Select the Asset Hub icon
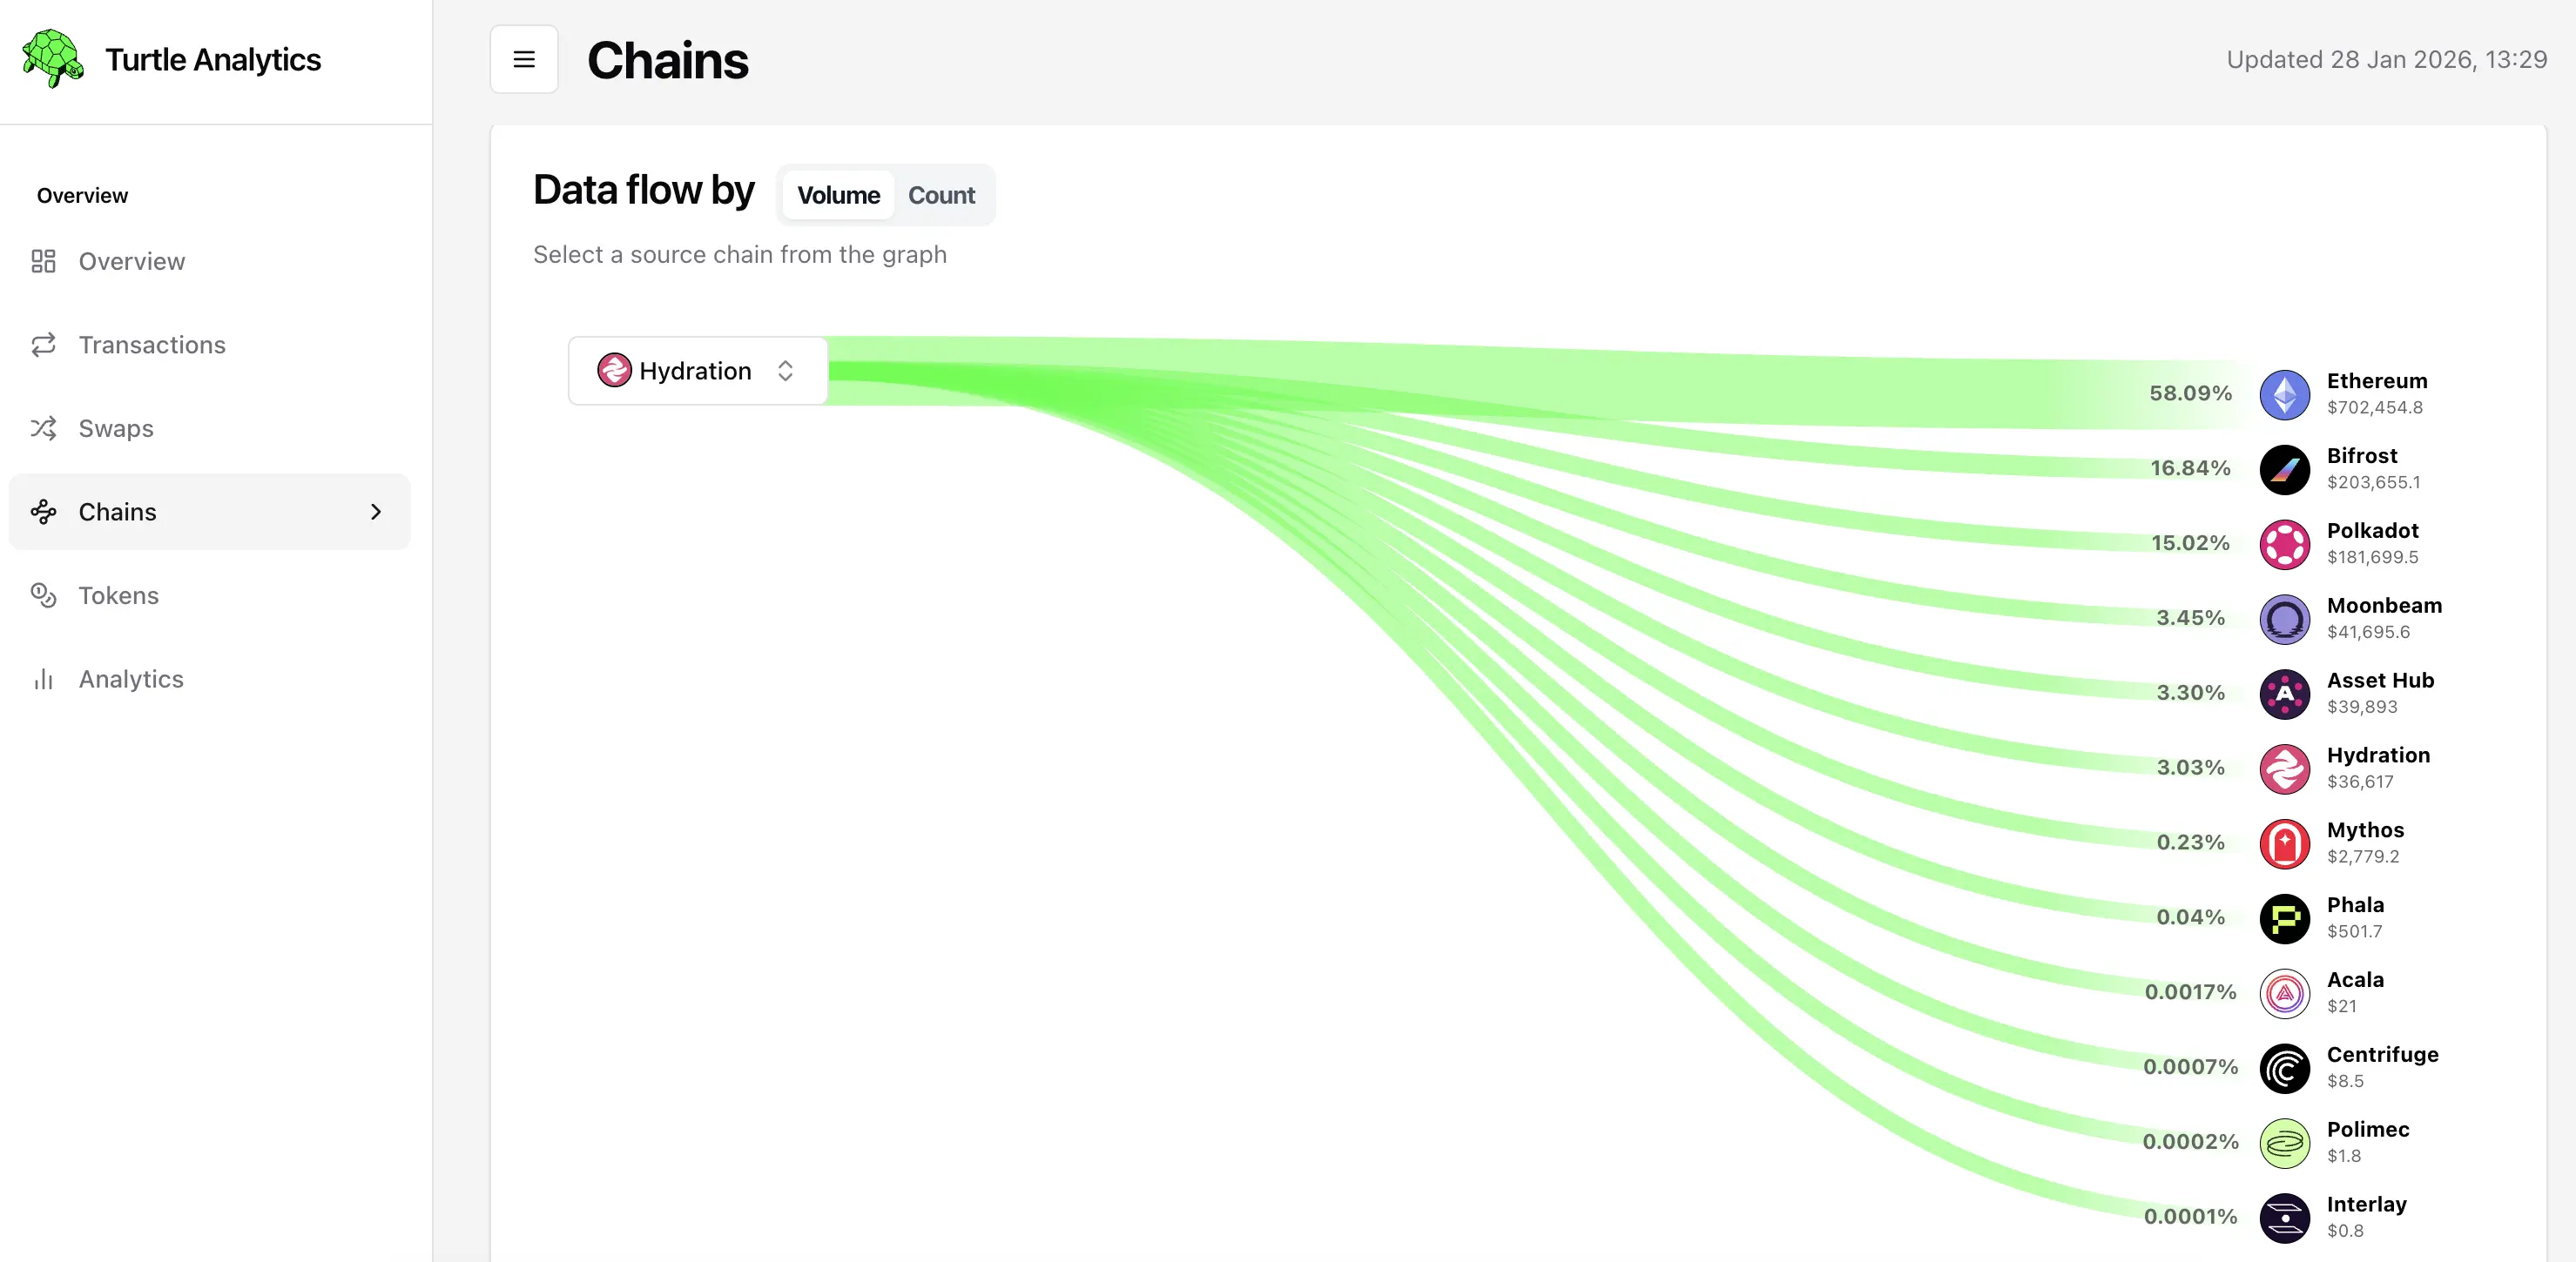The height and width of the screenshot is (1262, 2576). (x=2284, y=695)
